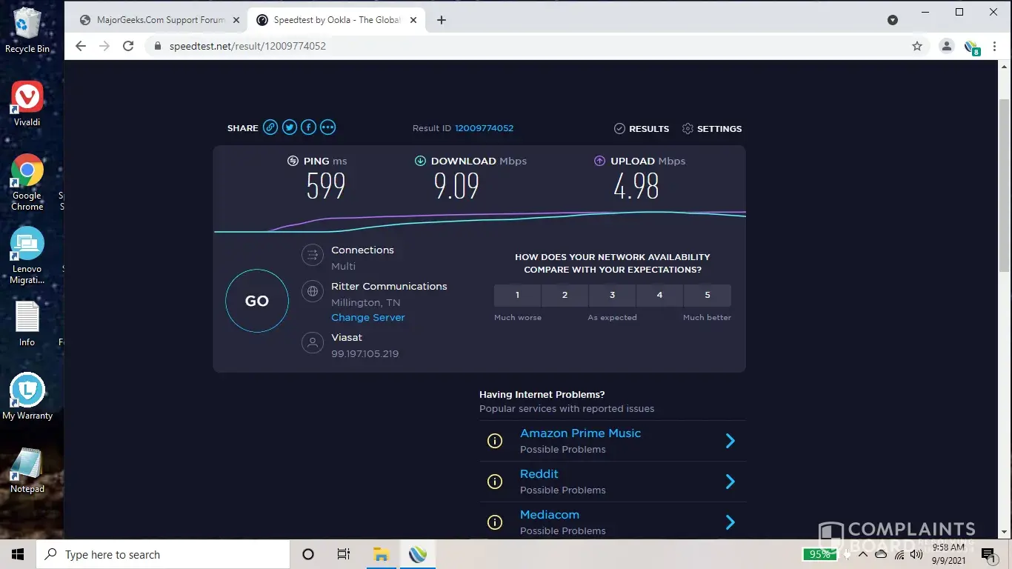Click the Change Server link
1012x569 pixels.
[368, 317]
